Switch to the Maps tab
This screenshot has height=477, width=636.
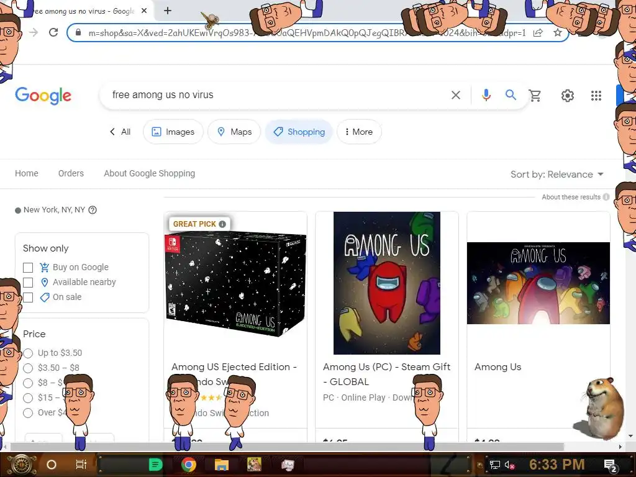(x=234, y=132)
